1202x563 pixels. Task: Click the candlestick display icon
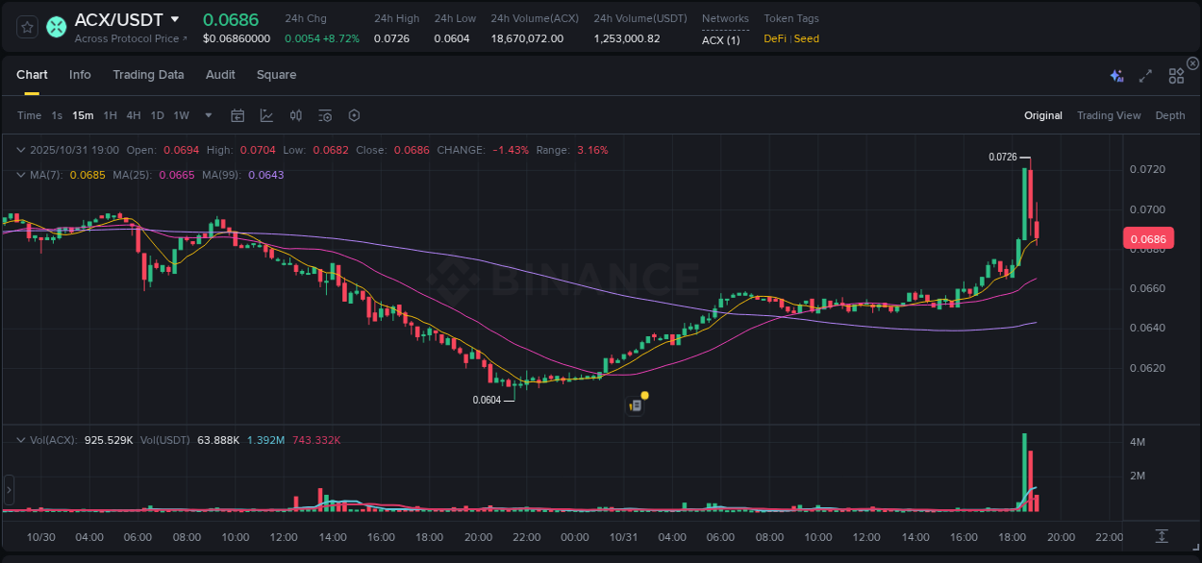point(295,115)
